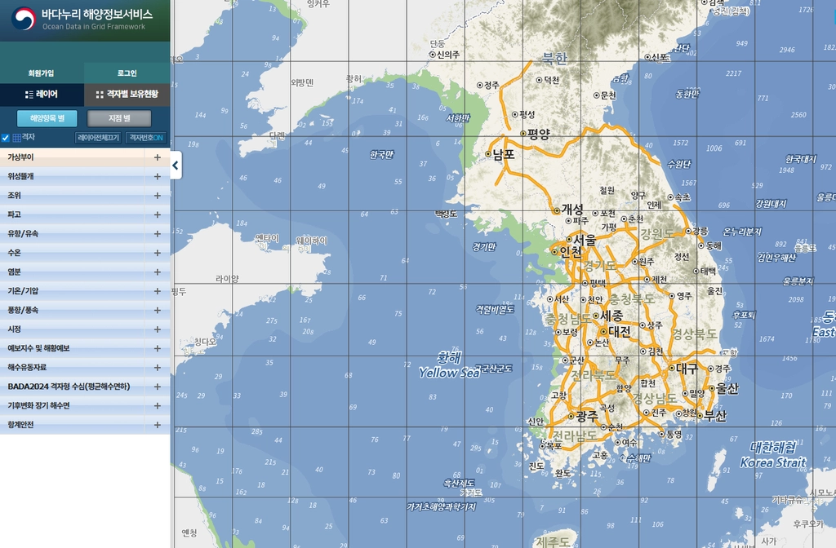Image resolution: width=836 pixels, height=548 pixels.
Task: Click the 레이어전체끄기 button
Action: 98,138
